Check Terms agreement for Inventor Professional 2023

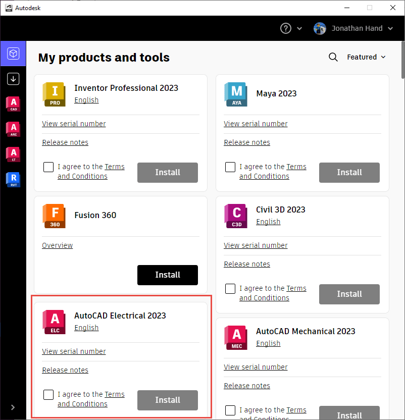click(48, 167)
